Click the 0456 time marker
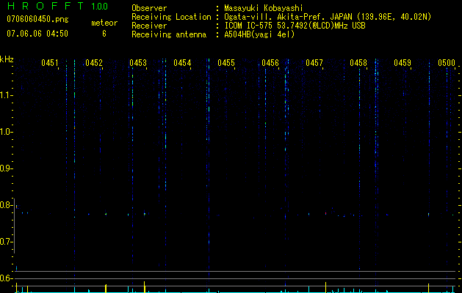The height and width of the screenshot is (293, 462). tap(270, 62)
